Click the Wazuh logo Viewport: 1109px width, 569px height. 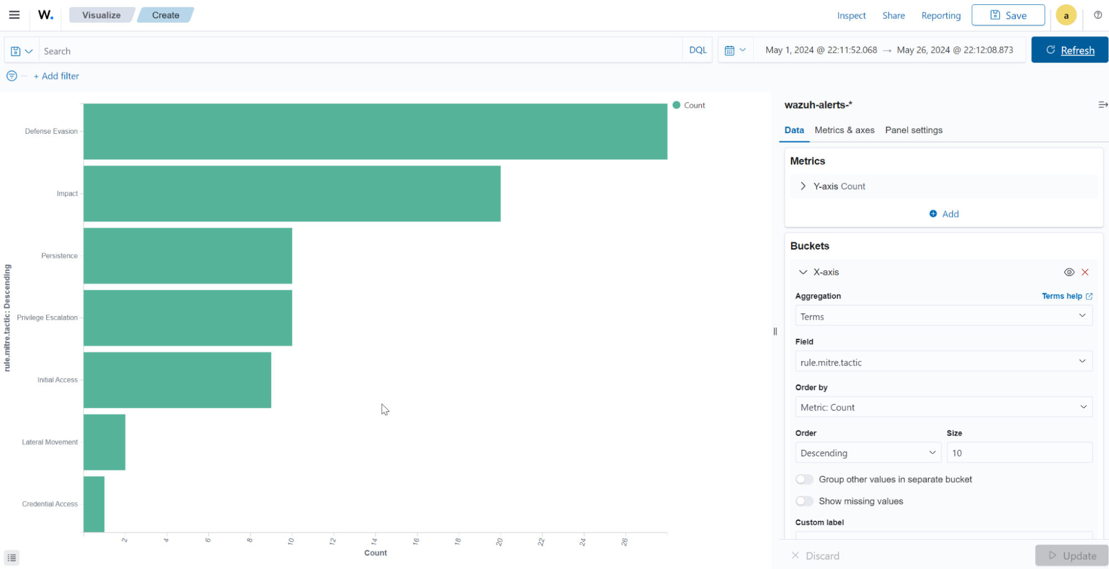coord(45,15)
